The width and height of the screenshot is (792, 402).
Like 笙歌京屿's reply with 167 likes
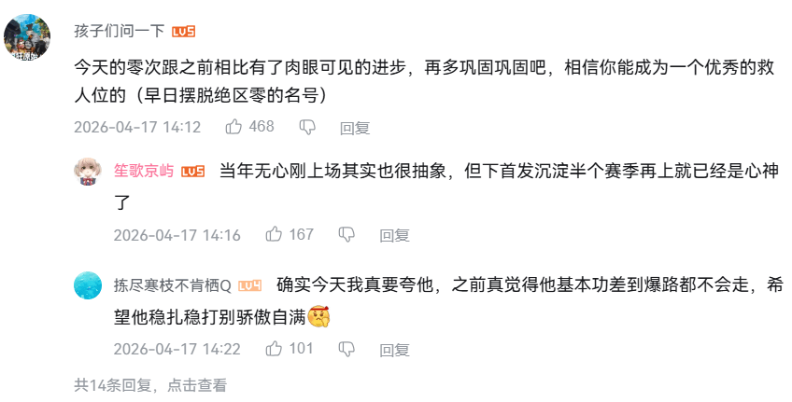[x=274, y=235]
